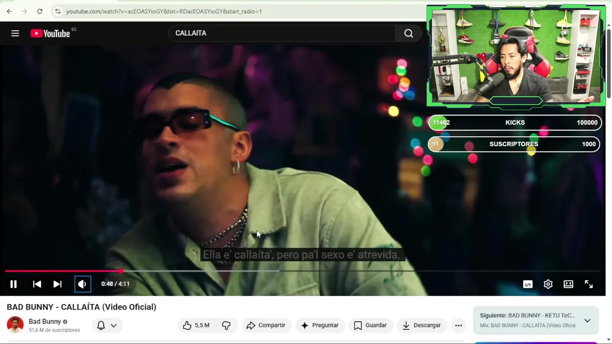This screenshot has height=344, width=612.
Task: Open the YouTube hamburger guide menu
Action: click(x=15, y=33)
